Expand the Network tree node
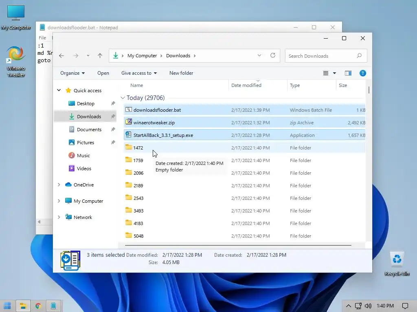Viewport: 417px width, 312px height. 59,217
